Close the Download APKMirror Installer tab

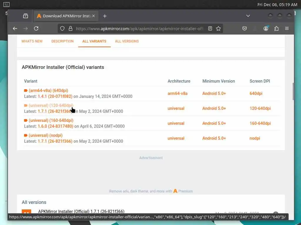[93, 16]
